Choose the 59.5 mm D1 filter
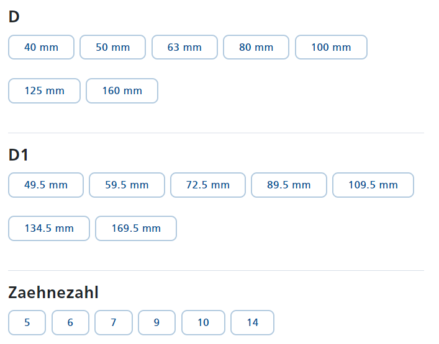This screenshot has height=344, width=439. coord(127,185)
